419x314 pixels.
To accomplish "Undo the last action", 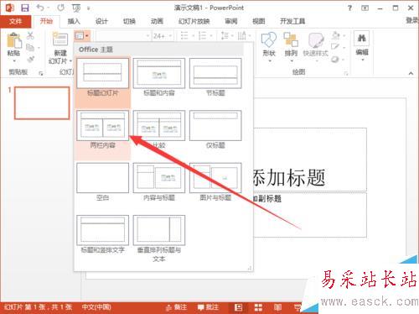I will click(40, 8).
